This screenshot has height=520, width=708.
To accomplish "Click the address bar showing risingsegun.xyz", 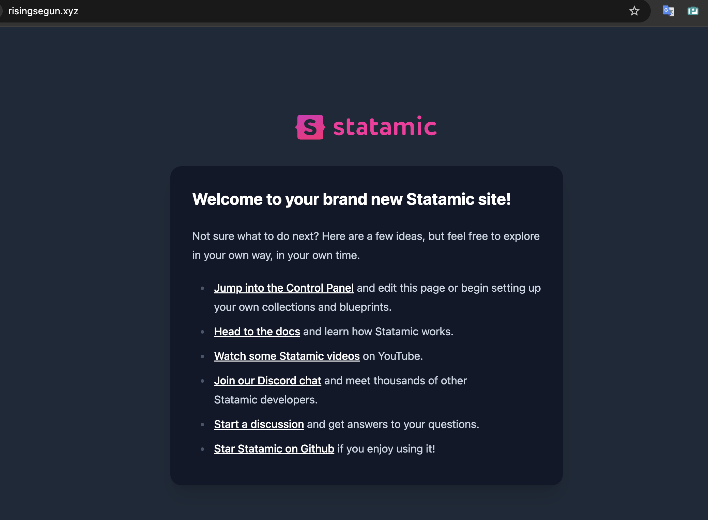I will (43, 11).
